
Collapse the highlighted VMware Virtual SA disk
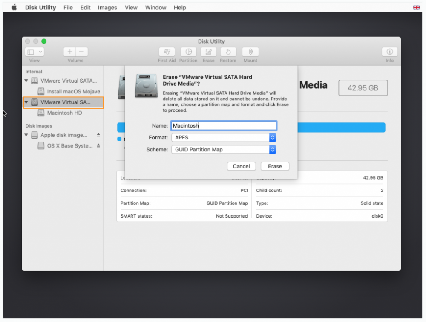pos(26,102)
